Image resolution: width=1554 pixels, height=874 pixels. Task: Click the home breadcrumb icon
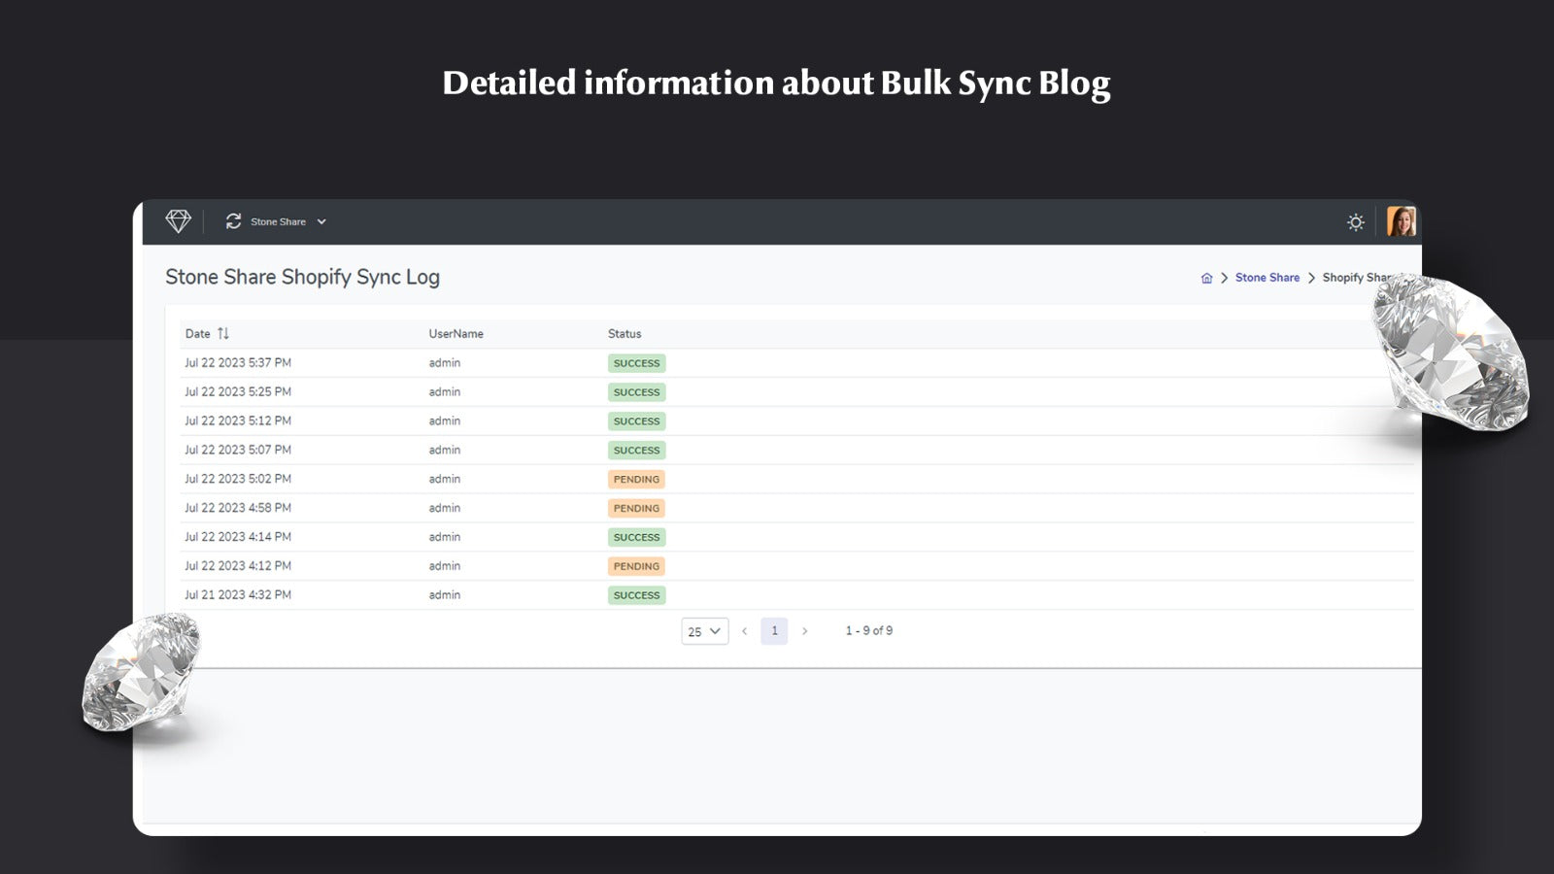pyautogui.click(x=1206, y=278)
